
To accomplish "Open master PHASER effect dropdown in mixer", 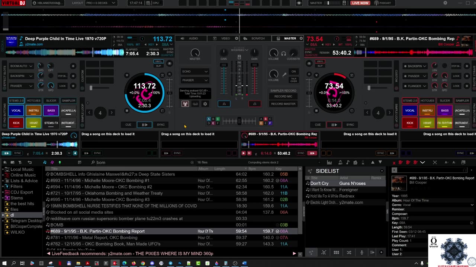I will coord(195,80).
